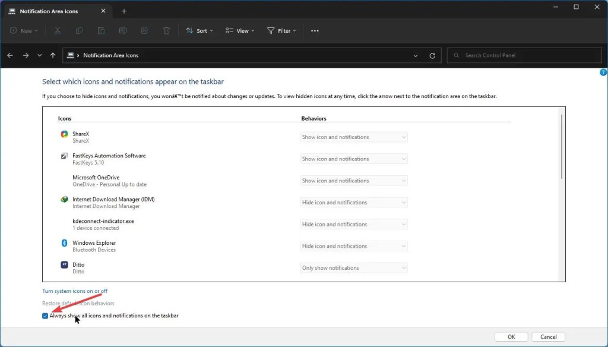Uncheck Always show all icons and notifications
608x347 pixels.
(x=45, y=316)
